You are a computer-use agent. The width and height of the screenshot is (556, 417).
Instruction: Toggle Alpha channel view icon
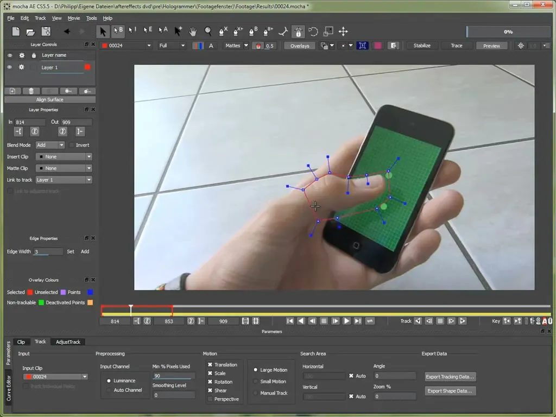211,46
